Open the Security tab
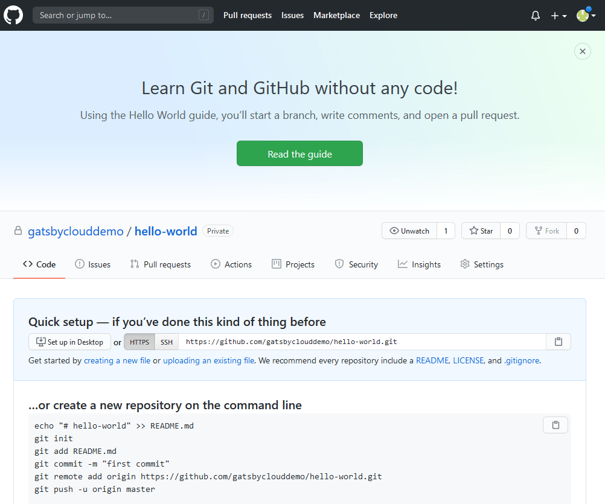605x504 pixels. click(356, 264)
